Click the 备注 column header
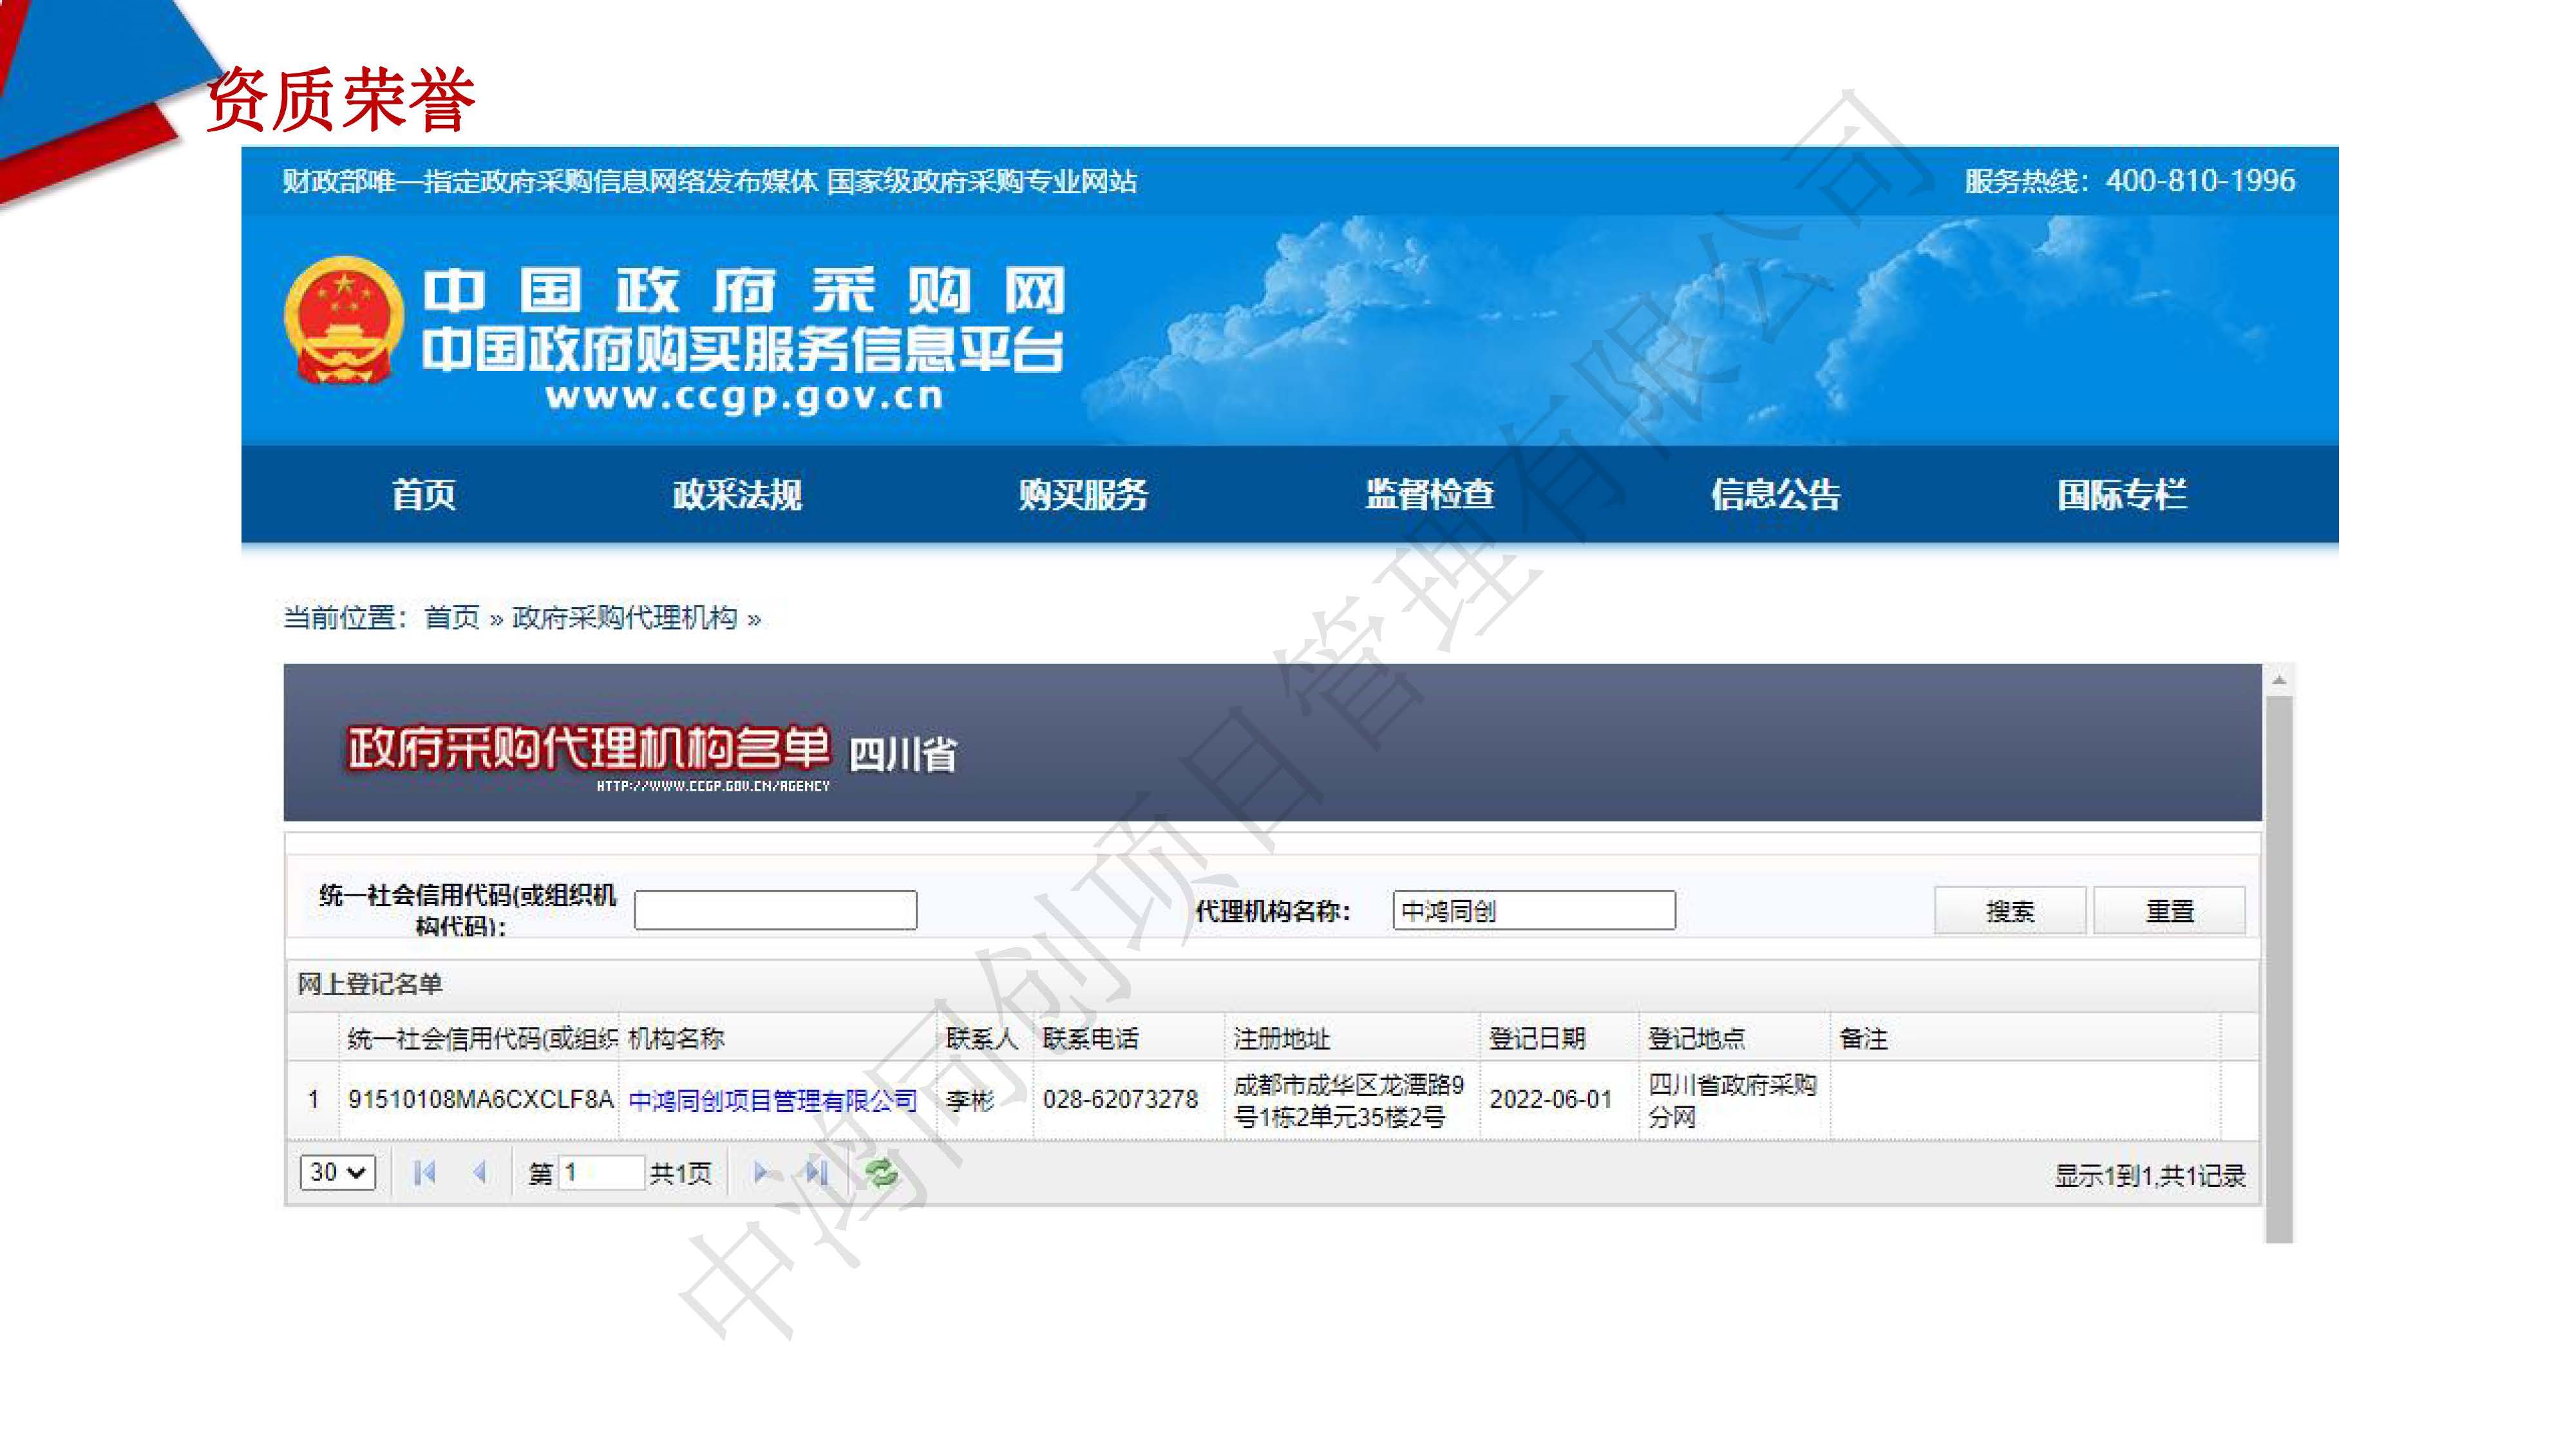Screen dimensions: 2576x1454 coord(2025,1038)
